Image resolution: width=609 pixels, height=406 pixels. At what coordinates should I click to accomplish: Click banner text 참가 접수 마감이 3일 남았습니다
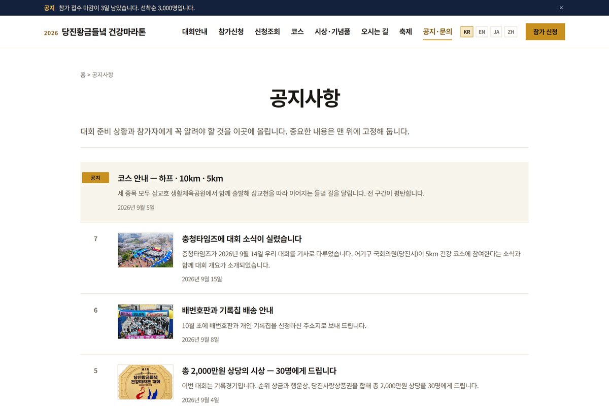(98, 8)
